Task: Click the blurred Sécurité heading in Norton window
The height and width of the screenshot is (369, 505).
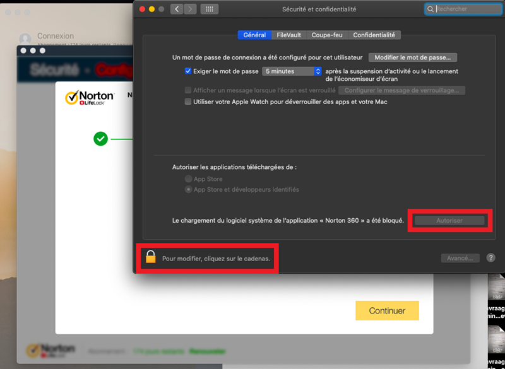Action: point(54,69)
